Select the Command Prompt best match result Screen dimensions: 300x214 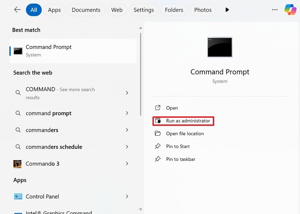(73, 51)
